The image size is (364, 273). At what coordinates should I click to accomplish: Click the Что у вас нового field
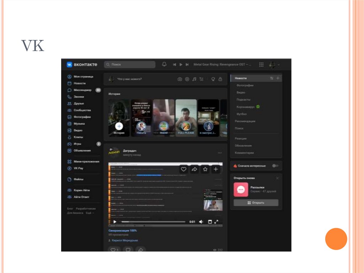(129, 79)
